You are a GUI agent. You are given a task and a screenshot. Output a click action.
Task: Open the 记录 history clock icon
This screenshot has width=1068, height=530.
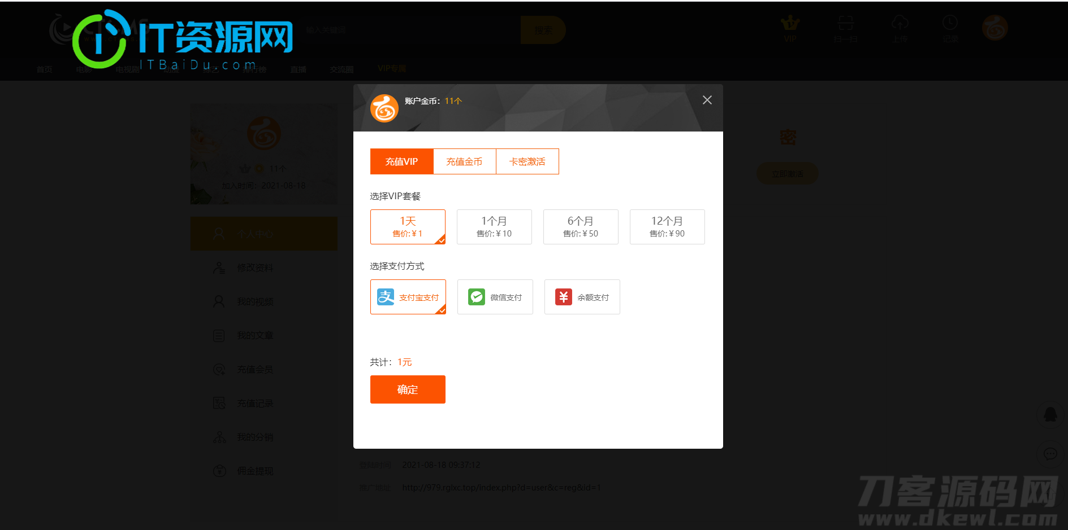950,23
